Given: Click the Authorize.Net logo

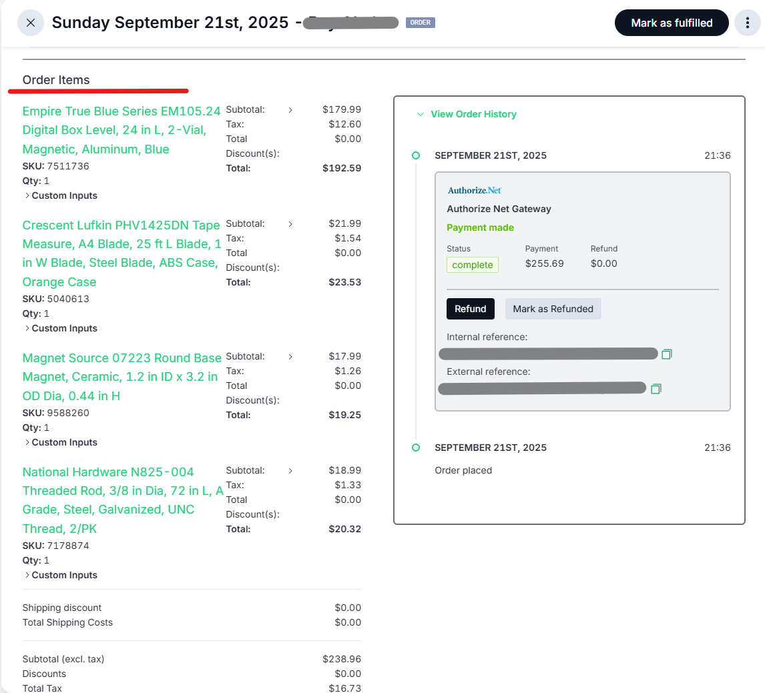Looking at the screenshot, I should tap(474, 190).
